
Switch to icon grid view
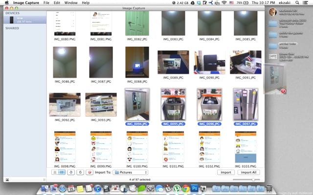pos(62,172)
